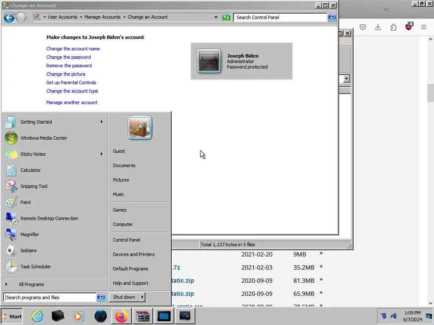Open Remote Desktop Connection
The width and height of the screenshot is (434, 325).
[54, 218]
